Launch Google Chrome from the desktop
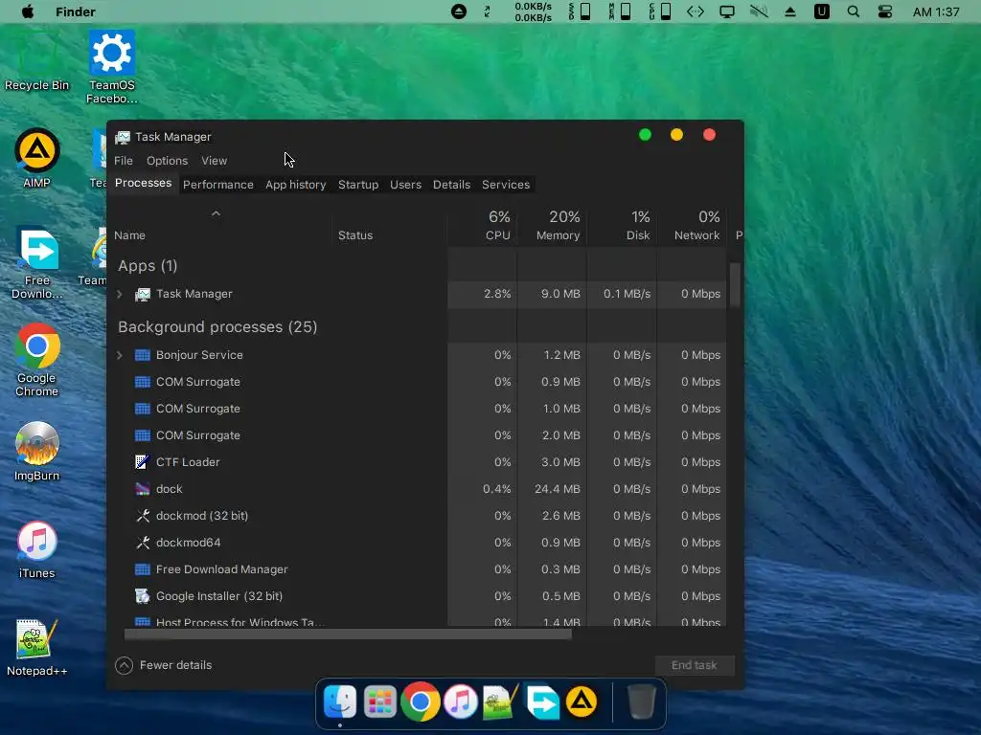This screenshot has width=981, height=735. pos(37,360)
